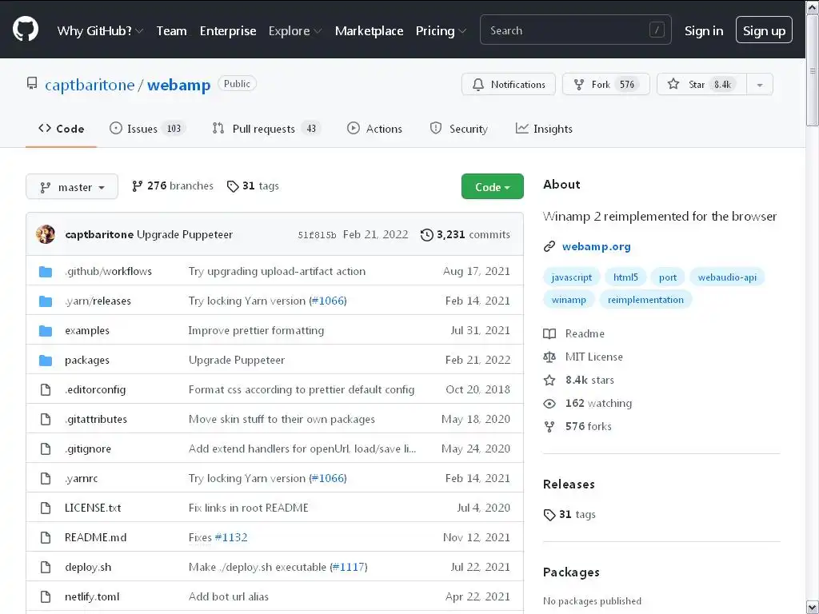Open the webamp.org website link

597,246
